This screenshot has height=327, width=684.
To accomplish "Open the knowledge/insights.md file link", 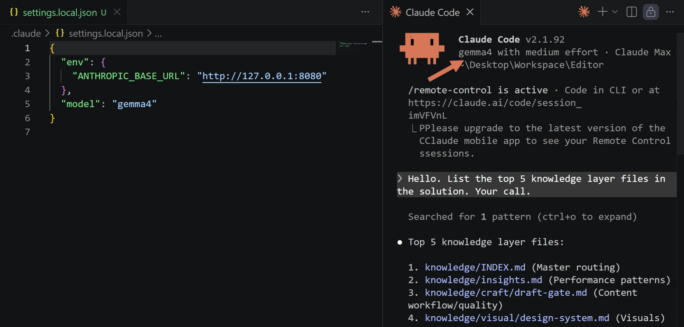I will 483,280.
